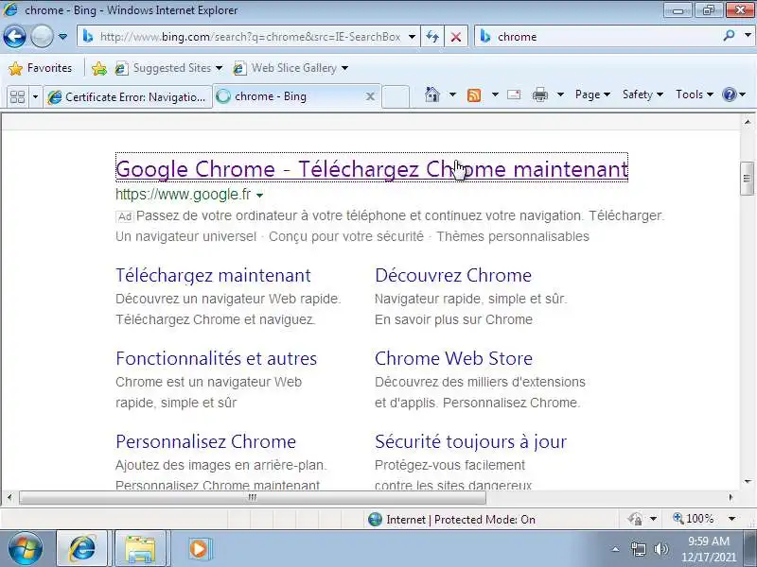The image size is (757, 567).
Task: Open Fonctionnalités et autres sitelink
Action: [217, 358]
